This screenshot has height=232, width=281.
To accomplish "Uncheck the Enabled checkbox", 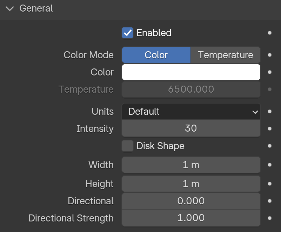I will [x=127, y=33].
